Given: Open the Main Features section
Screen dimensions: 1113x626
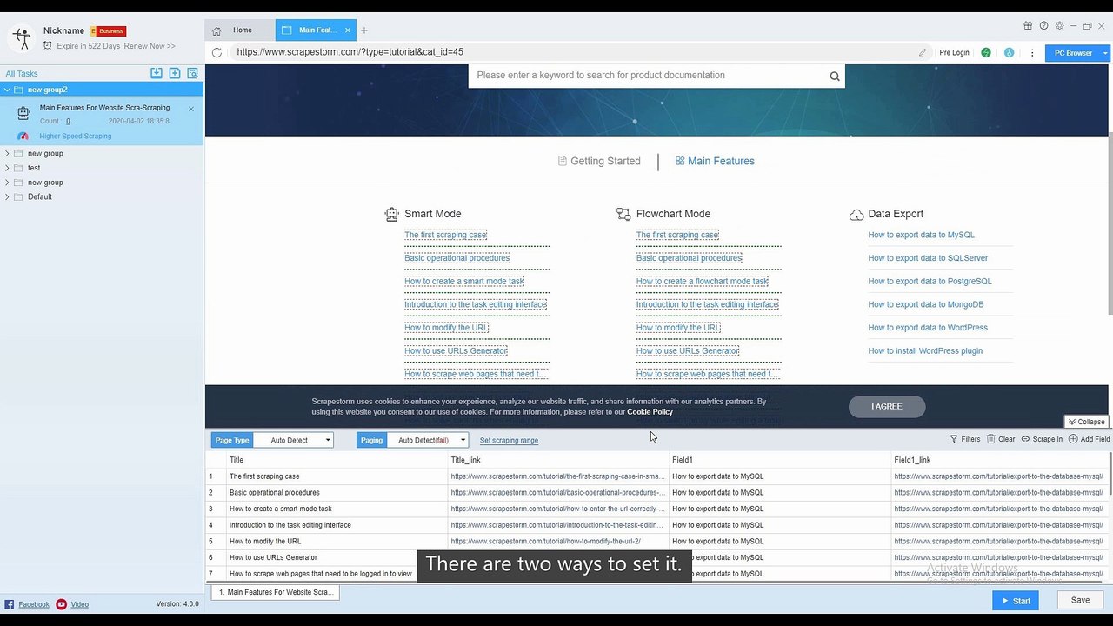Looking at the screenshot, I should point(715,161).
